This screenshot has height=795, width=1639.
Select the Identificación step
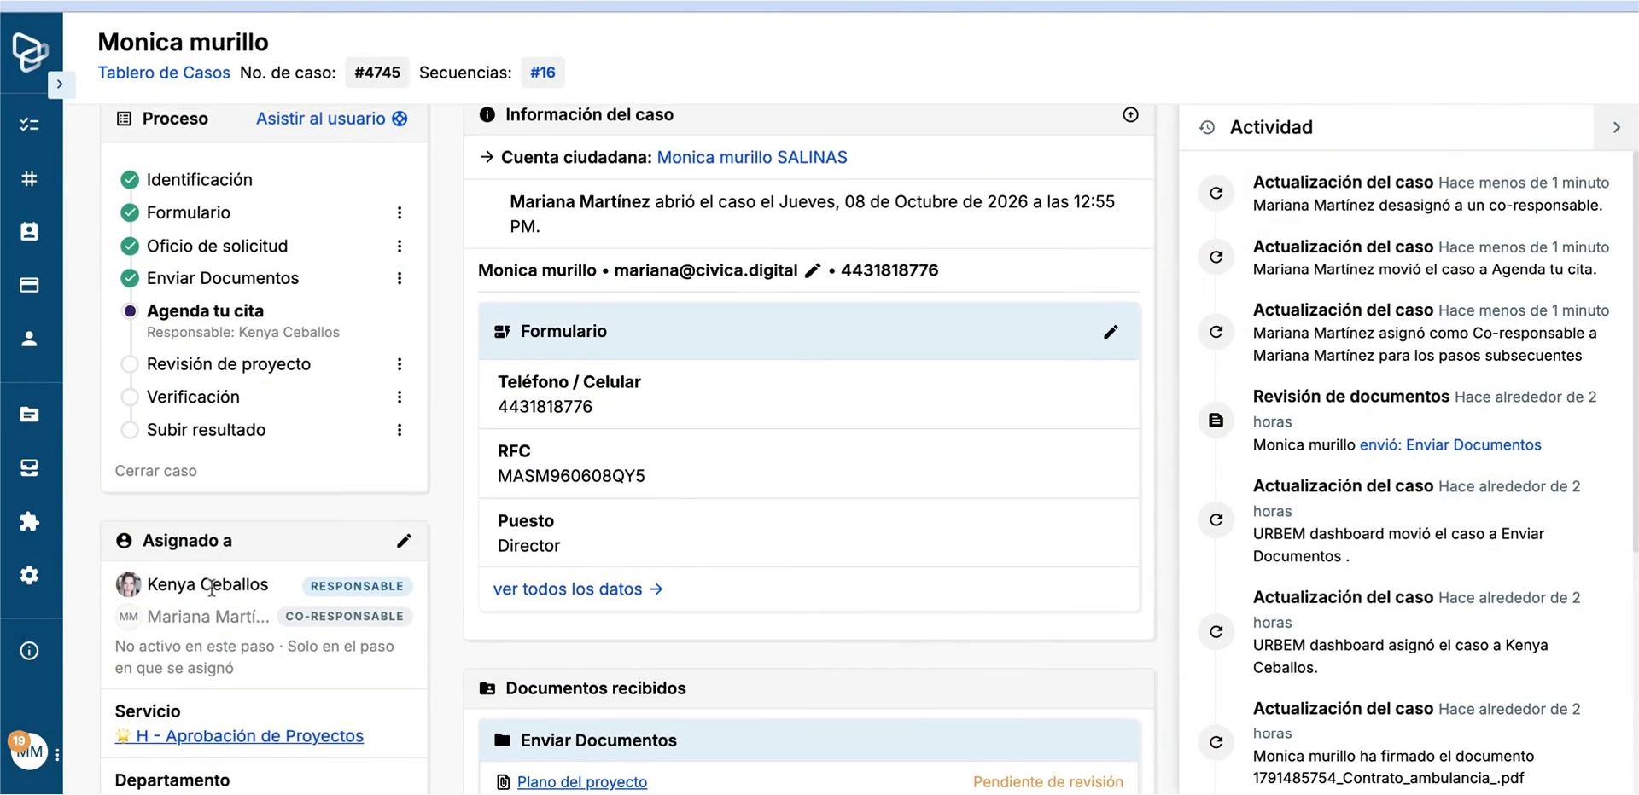pyautogui.click(x=199, y=179)
